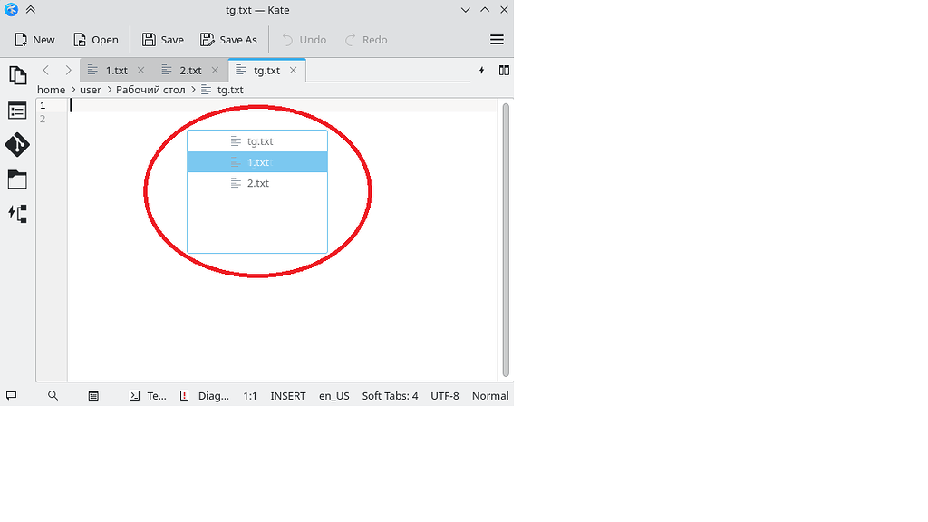Viewport: 928px width, 522px height.
Task: Open the dictionary selector showing en_US
Action: pos(333,395)
